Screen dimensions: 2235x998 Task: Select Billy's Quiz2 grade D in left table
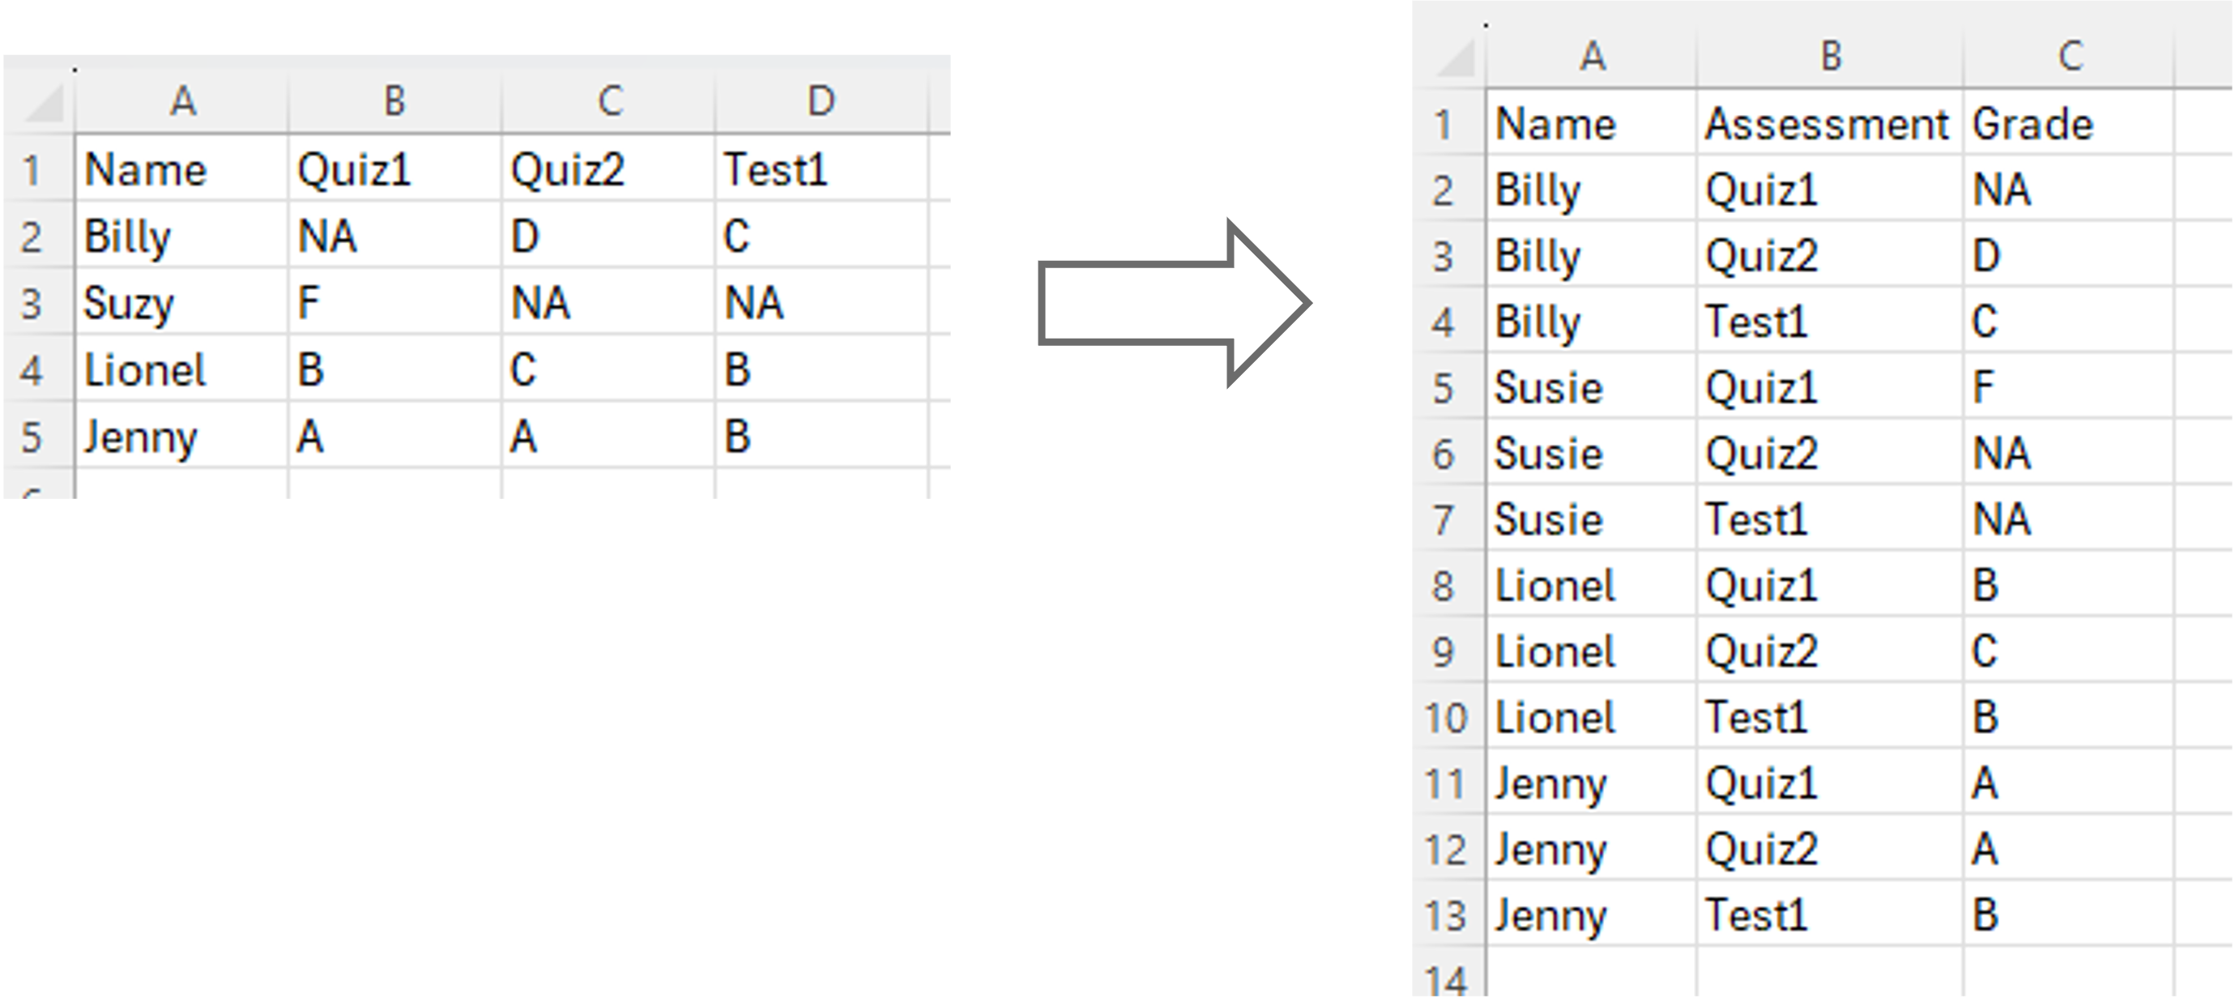pos(608,236)
